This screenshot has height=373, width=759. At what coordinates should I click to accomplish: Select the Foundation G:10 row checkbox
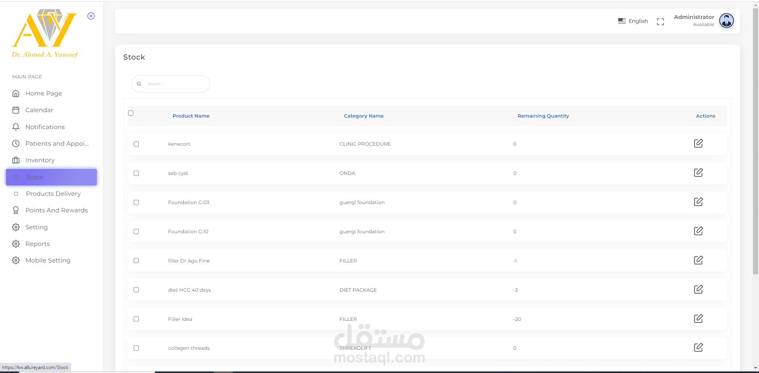coord(136,232)
